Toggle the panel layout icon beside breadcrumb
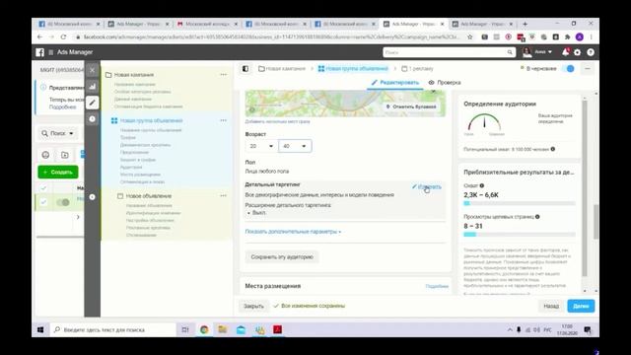Image resolution: width=631 pixels, height=355 pixels. tap(245, 69)
